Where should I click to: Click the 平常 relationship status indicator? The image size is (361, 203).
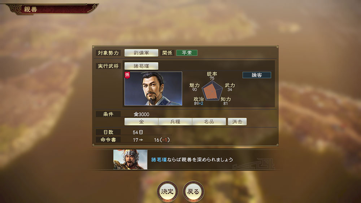[187, 53]
